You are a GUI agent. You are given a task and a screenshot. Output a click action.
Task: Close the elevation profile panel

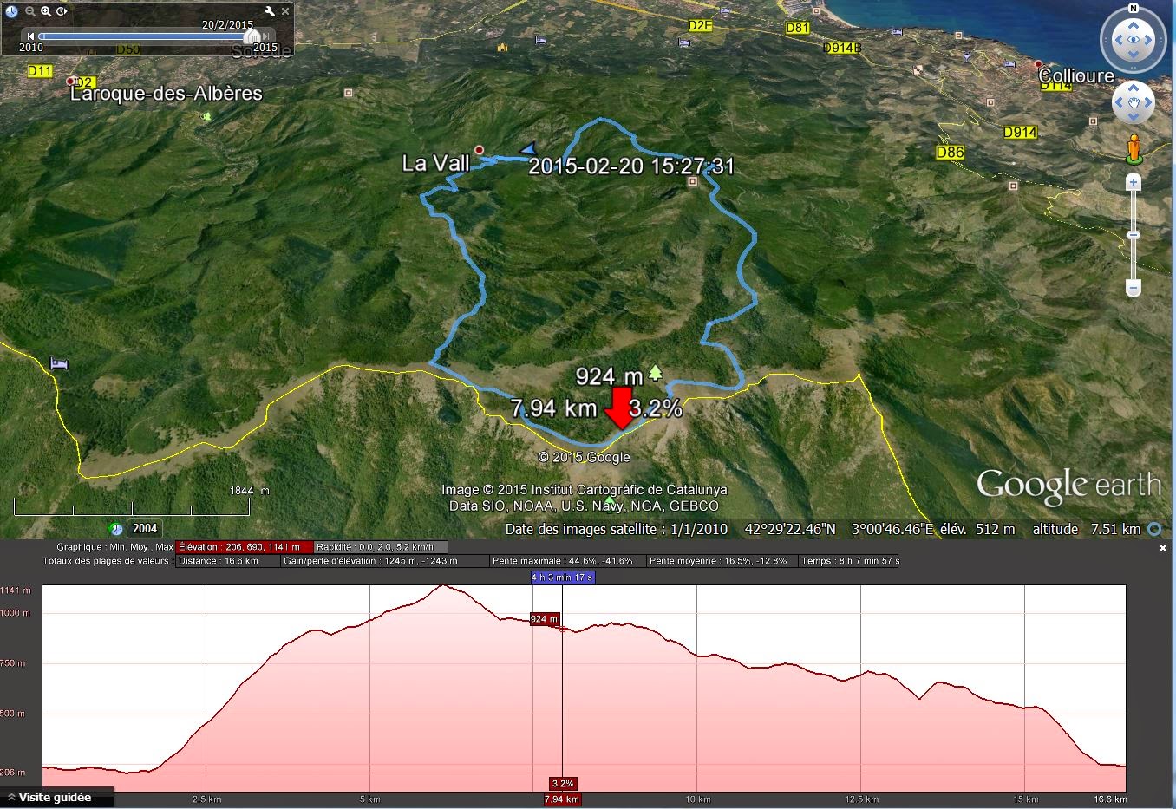click(x=1164, y=548)
